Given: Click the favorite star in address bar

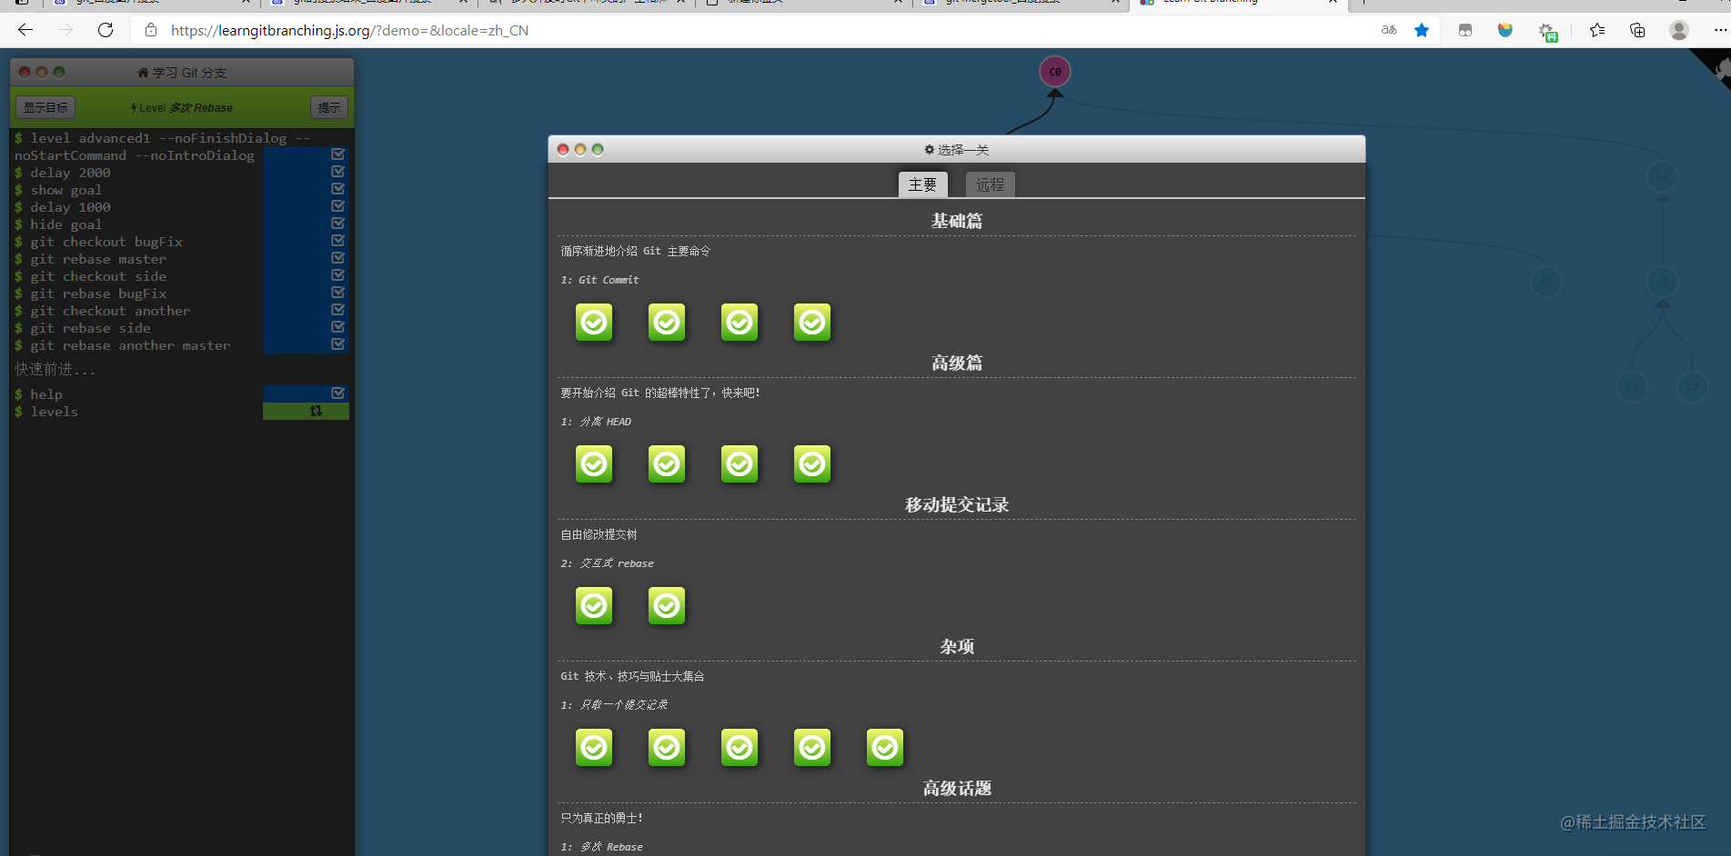Looking at the screenshot, I should 1422,30.
